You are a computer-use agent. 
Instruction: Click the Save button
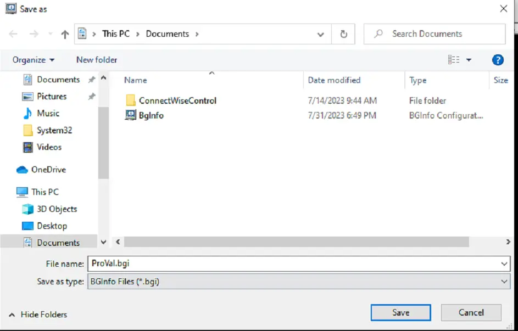pos(400,312)
